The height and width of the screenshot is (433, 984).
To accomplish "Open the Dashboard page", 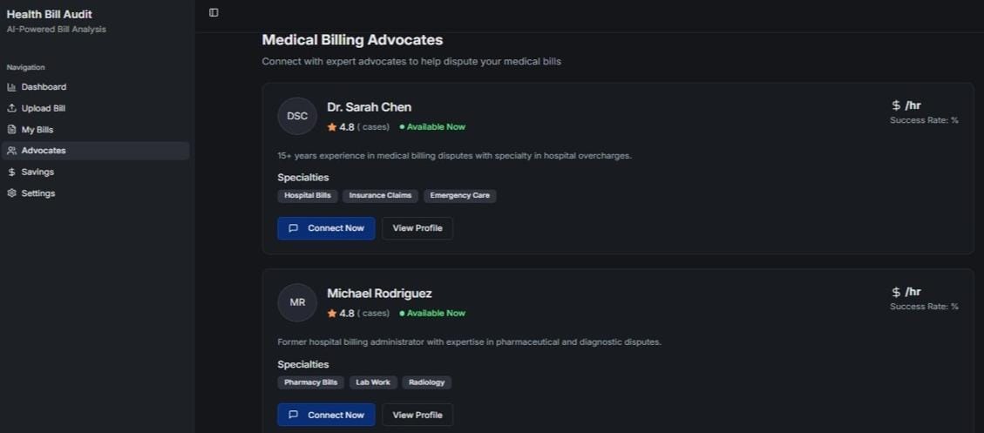I will click(x=95, y=87).
